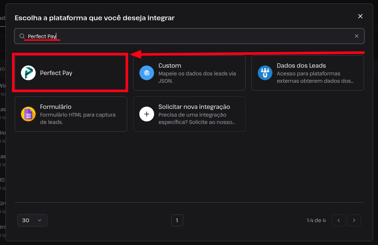Image resolution: width=378 pixels, height=245 pixels.
Task: Click the Dados dos Leads magnet icon
Action: (x=265, y=73)
